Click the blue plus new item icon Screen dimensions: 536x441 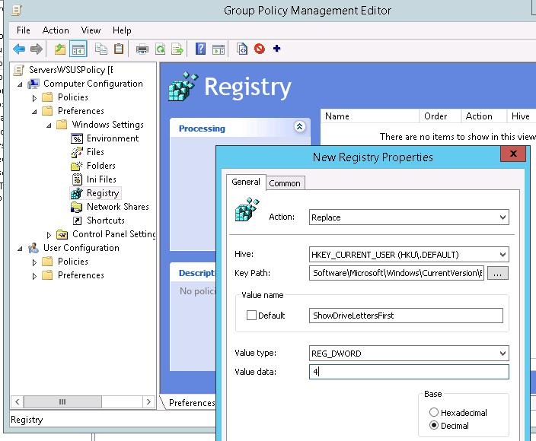coord(277,49)
